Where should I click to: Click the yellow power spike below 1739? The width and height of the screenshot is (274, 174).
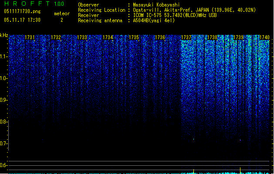tap(240, 171)
